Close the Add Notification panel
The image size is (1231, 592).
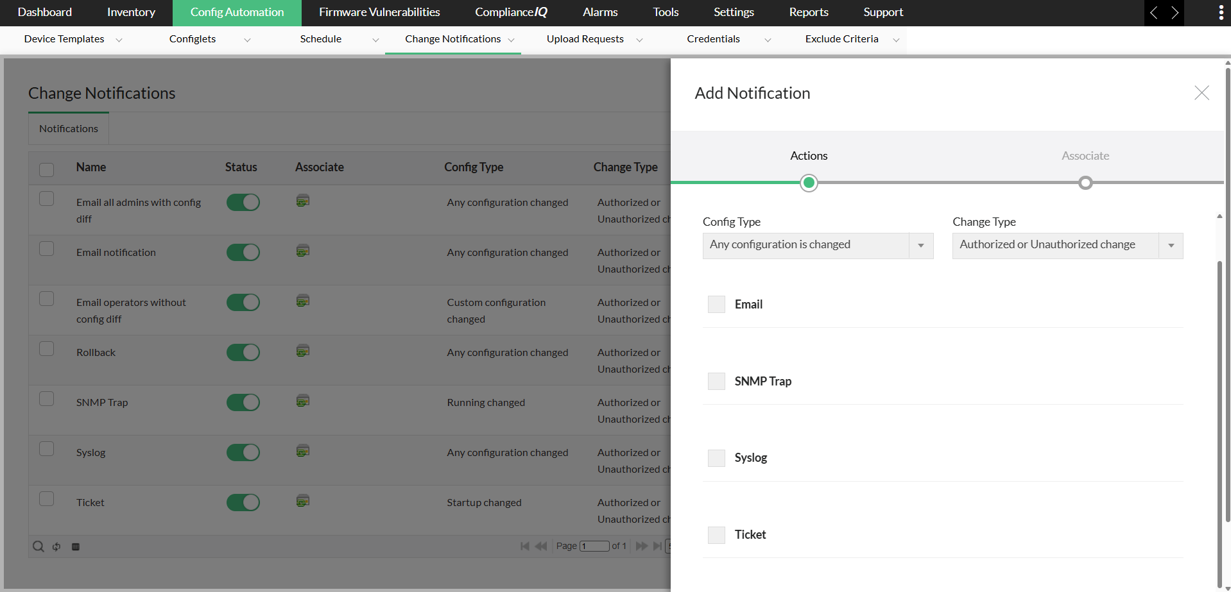pyautogui.click(x=1201, y=93)
